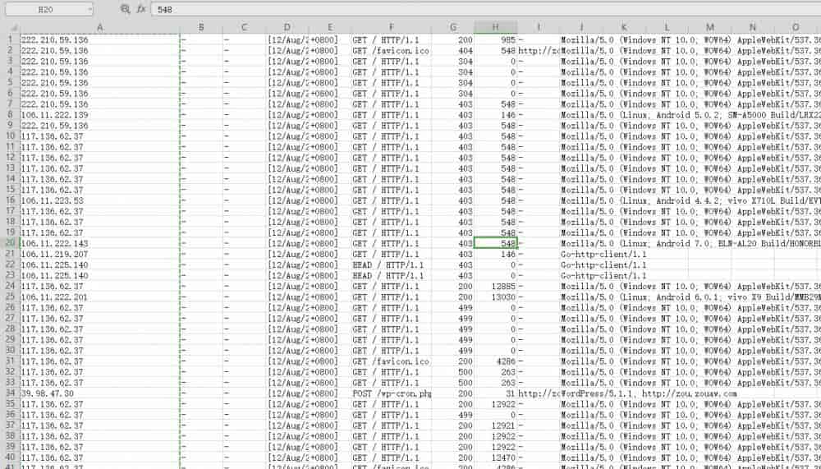Screen dimensions: 821x469
Task: Click cell G32 with status 500
Action: click(x=454, y=372)
